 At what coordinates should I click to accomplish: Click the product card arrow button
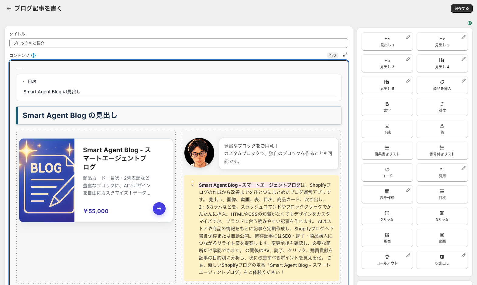click(159, 209)
